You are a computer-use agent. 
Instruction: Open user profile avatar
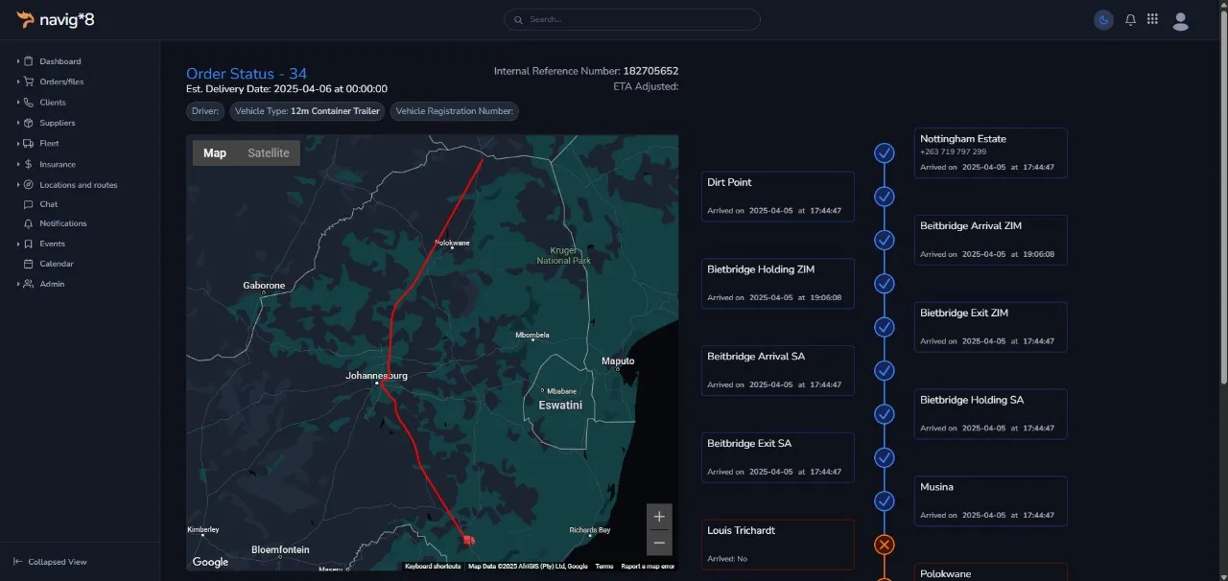point(1181,20)
